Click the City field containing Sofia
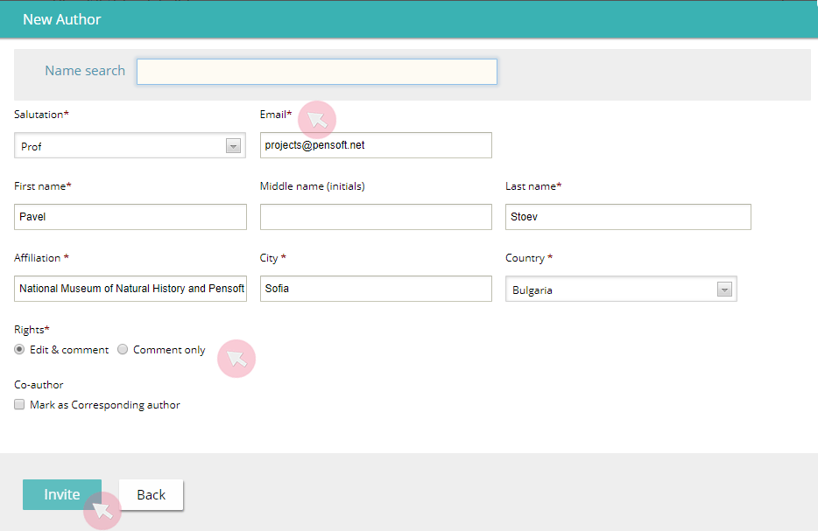The height and width of the screenshot is (531, 818). [376, 289]
